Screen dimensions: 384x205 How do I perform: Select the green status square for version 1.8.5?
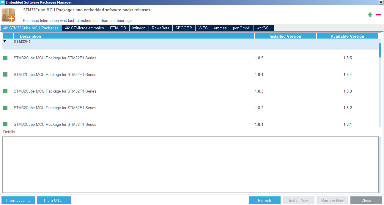coord(5,58)
